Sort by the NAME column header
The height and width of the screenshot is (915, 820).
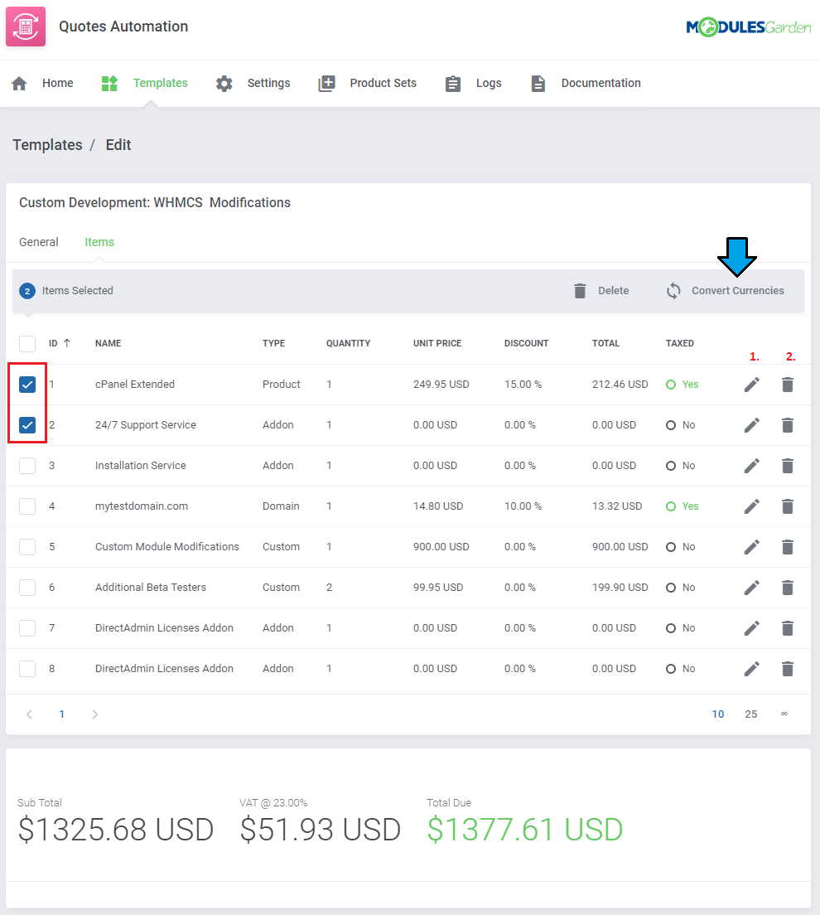tap(108, 343)
